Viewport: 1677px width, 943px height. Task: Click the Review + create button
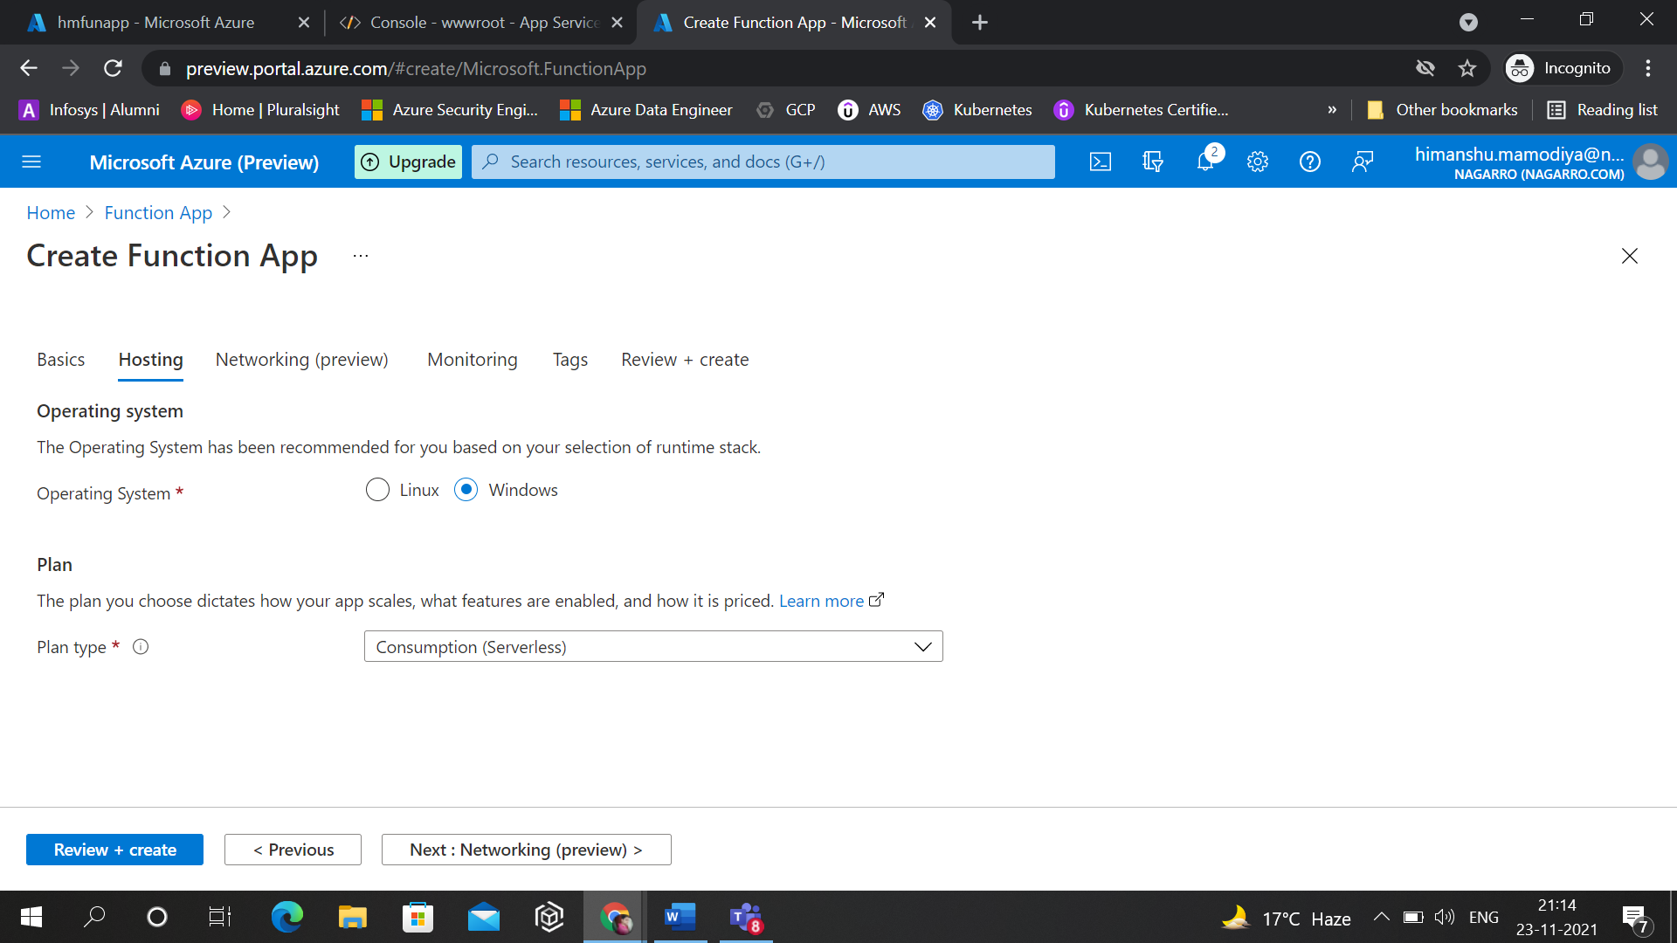[114, 850]
